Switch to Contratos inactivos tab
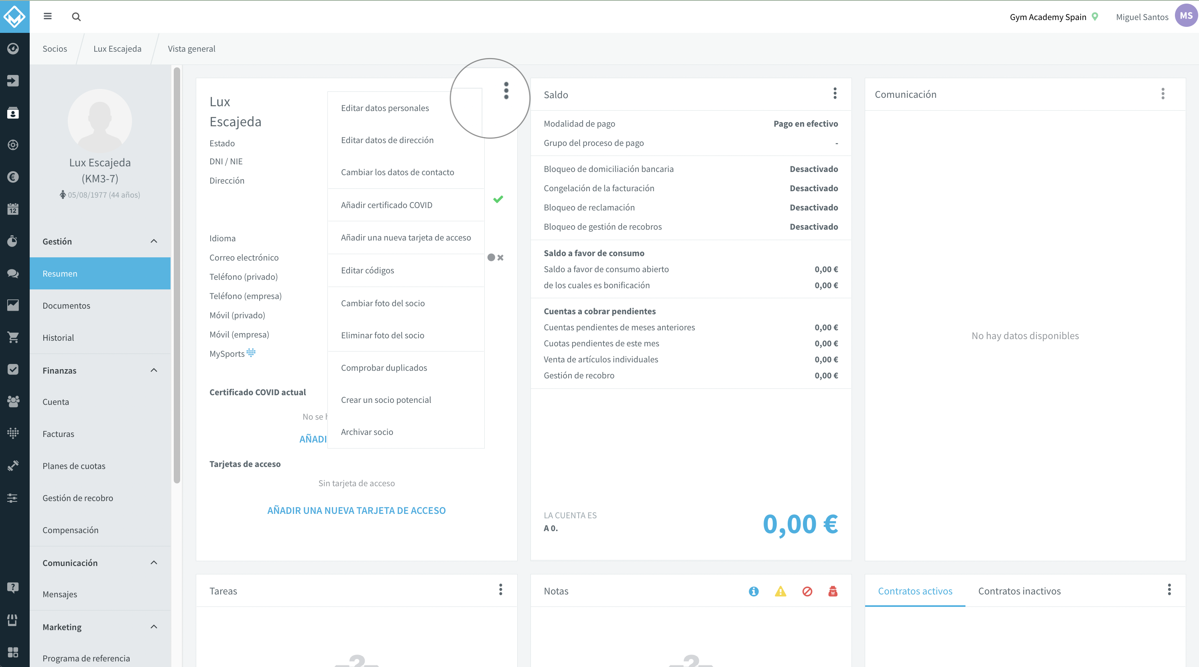The width and height of the screenshot is (1199, 667). [1019, 591]
